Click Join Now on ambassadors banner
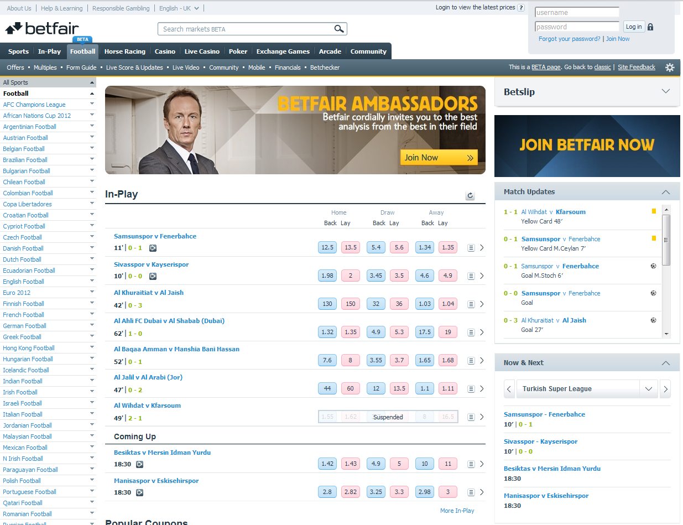The image size is (683, 525). point(439,158)
